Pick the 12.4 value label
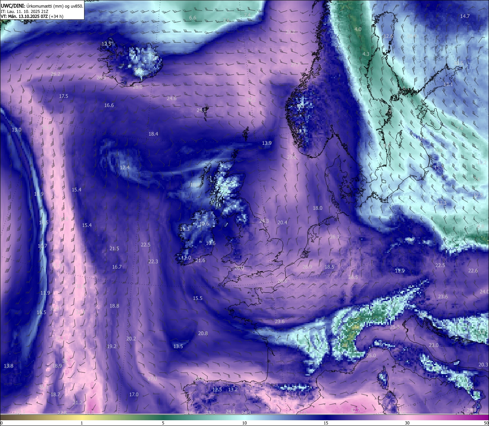The height and width of the screenshot is (426, 489). coord(125,167)
